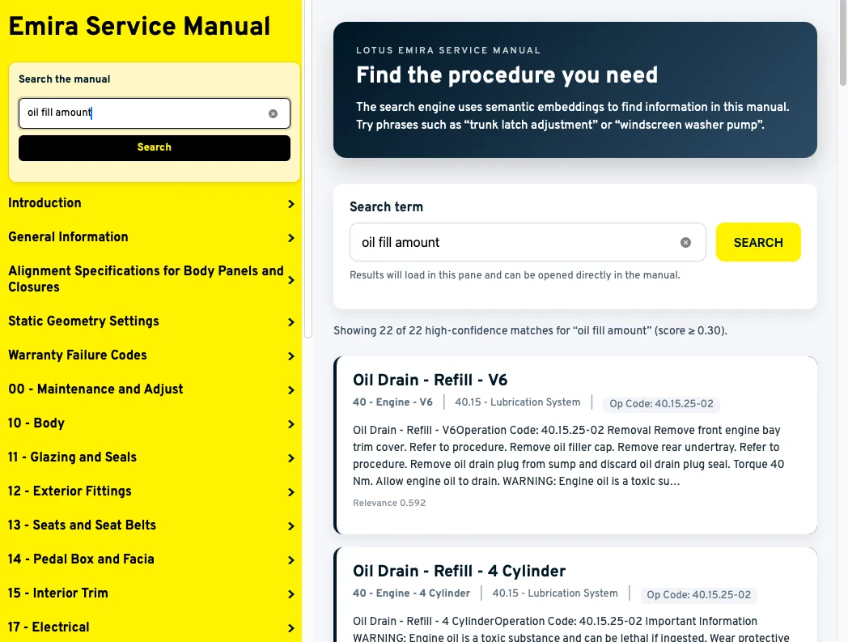Expand the General Information chevron

tap(290, 238)
